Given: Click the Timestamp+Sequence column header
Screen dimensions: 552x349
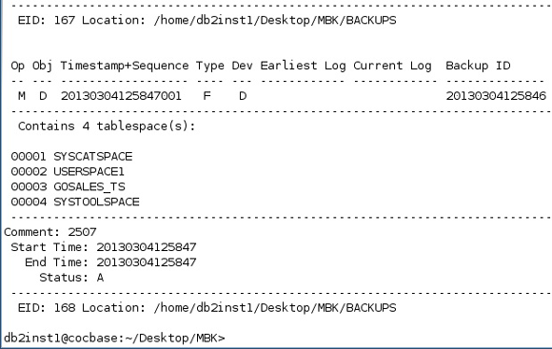Looking at the screenshot, I should point(125,66).
